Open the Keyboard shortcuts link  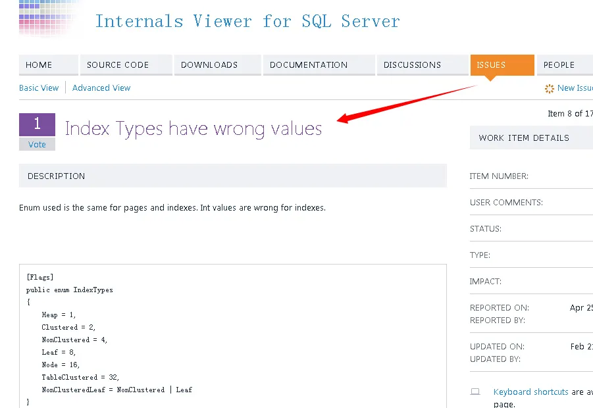(530, 392)
